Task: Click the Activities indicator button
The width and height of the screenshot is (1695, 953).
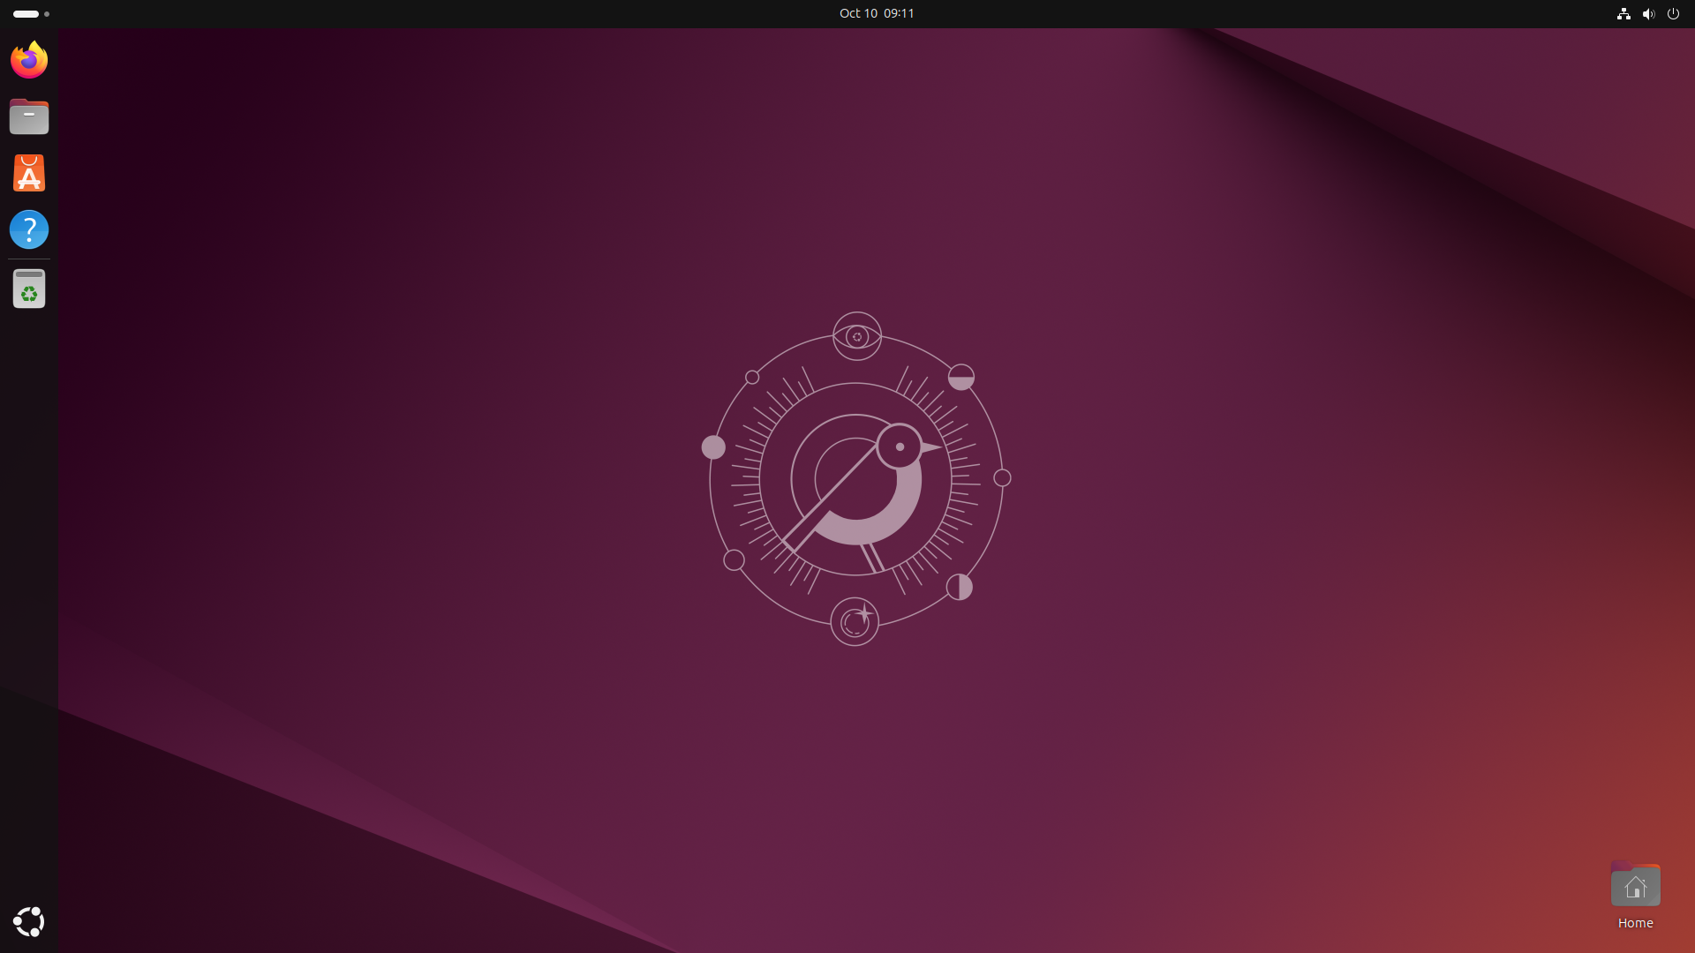Action: 26,13
